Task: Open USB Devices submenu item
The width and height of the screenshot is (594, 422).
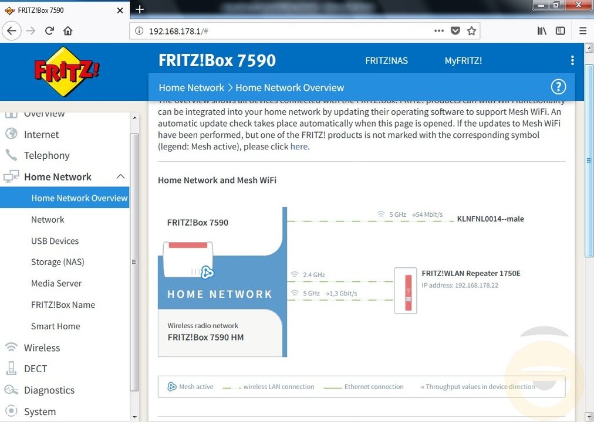Action: pos(55,241)
